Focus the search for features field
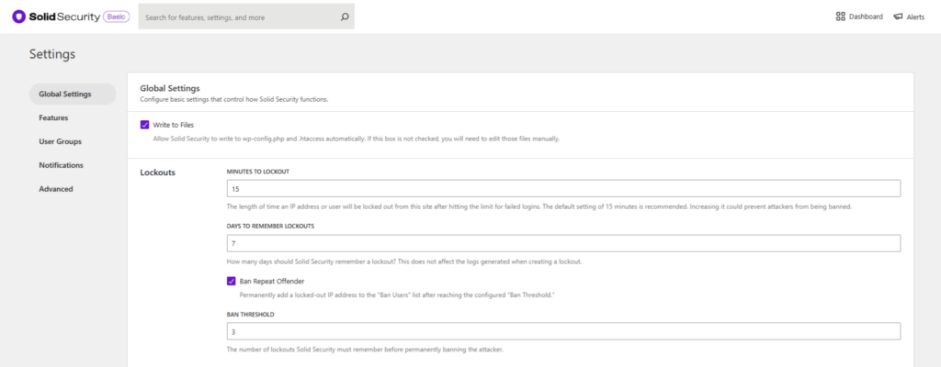941x367 pixels. 239,16
